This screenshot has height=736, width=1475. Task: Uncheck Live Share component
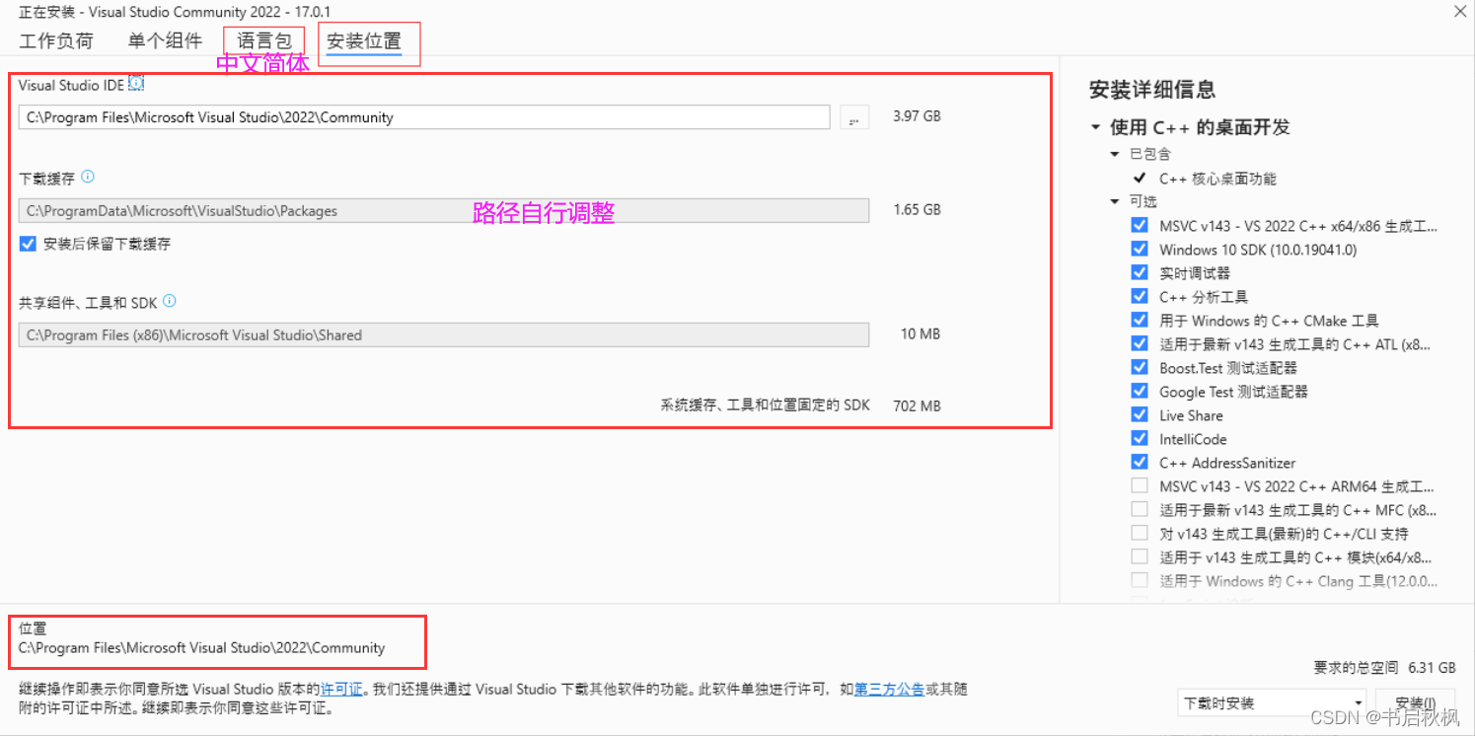(x=1140, y=414)
